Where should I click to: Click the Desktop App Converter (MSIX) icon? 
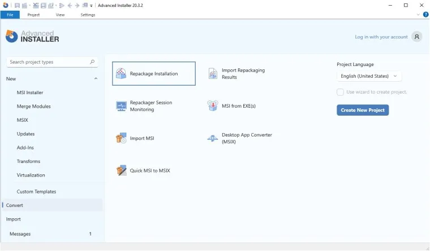(213, 138)
